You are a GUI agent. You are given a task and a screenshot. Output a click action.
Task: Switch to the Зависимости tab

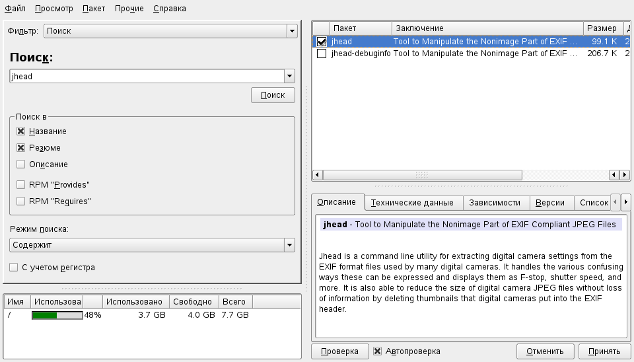coord(495,203)
